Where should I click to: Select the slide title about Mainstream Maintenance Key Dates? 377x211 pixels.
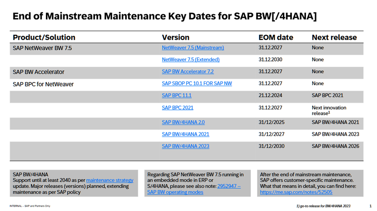[x=164, y=17]
